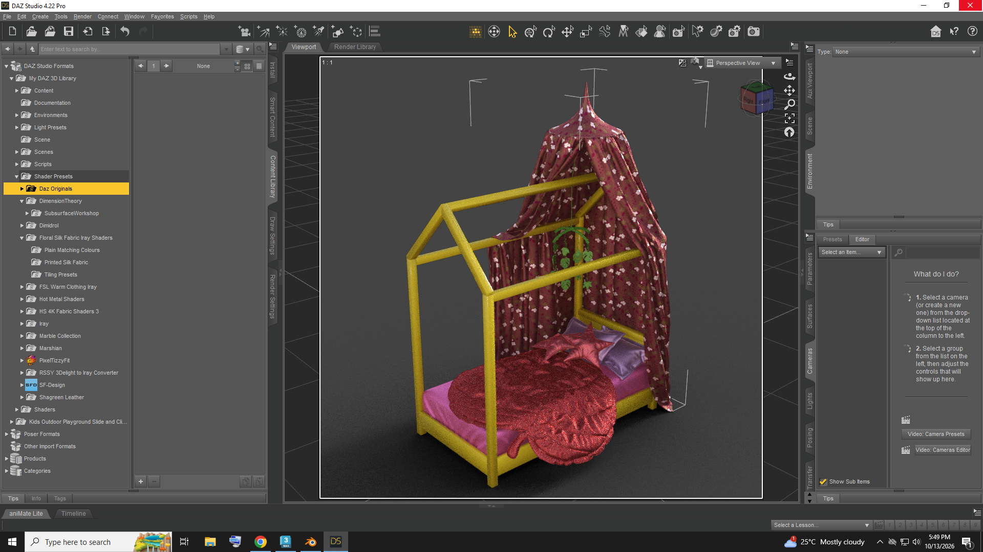
Task: Collapse the Floral Silk Fabric Iray Shaders folder
Action: 22,238
